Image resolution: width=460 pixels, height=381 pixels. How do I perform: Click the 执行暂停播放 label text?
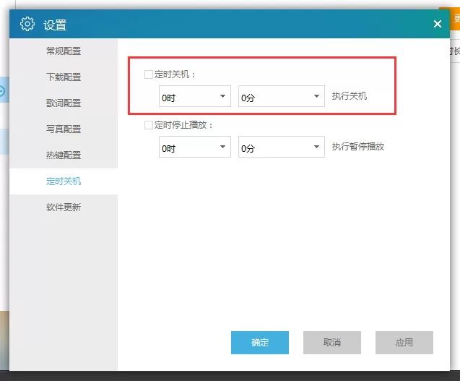coord(358,147)
